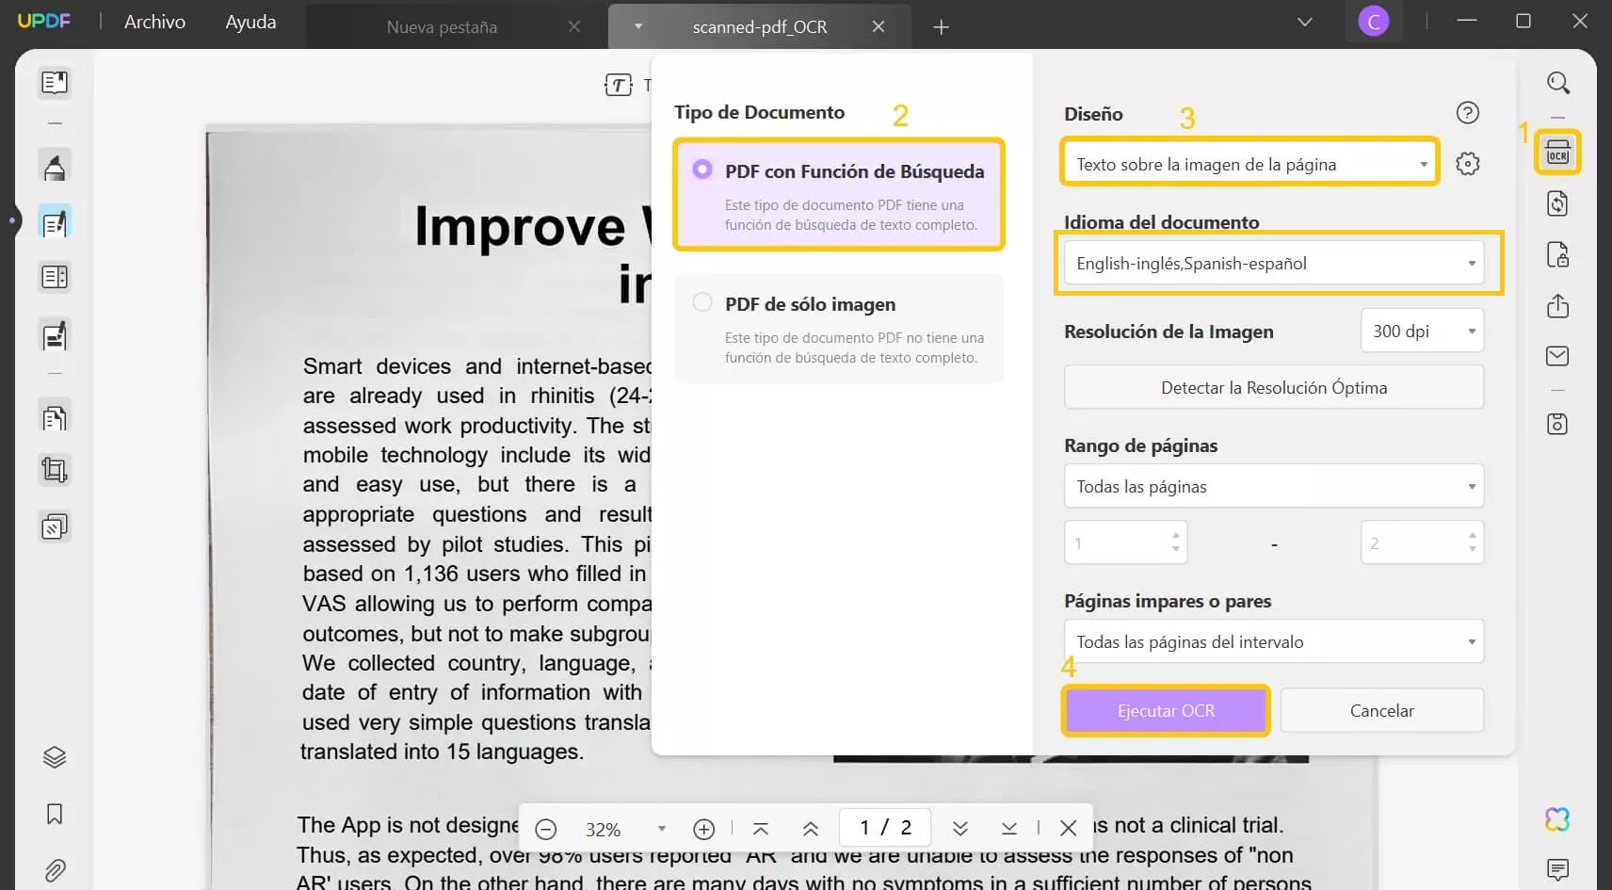This screenshot has width=1612, height=890.
Task: Jump to the last page arrow
Action: point(1009,829)
